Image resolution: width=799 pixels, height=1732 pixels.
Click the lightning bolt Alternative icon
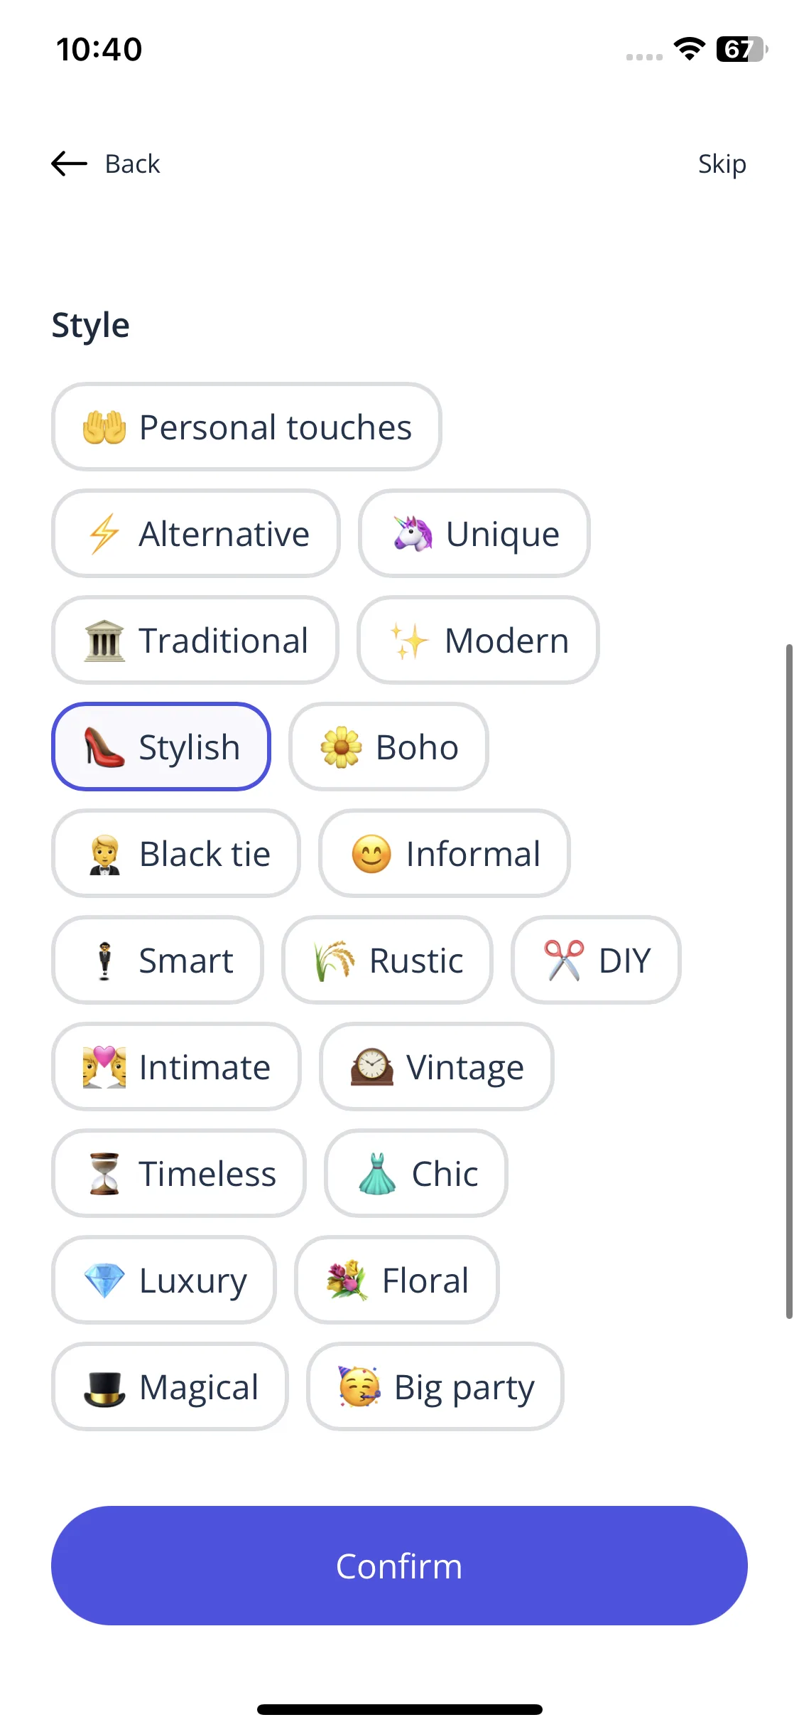click(104, 533)
